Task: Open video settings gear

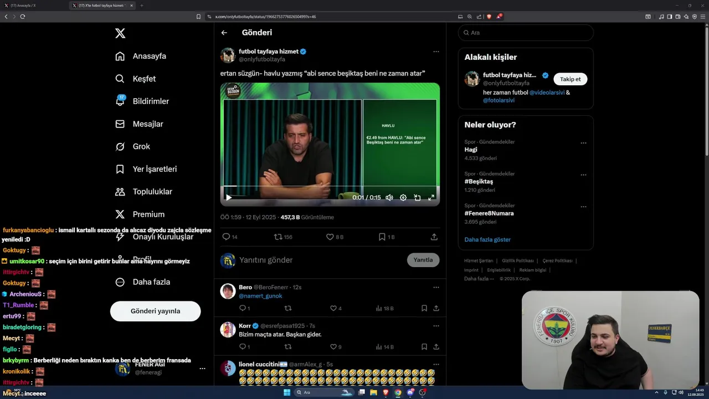Action: click(x=403, y=197)
